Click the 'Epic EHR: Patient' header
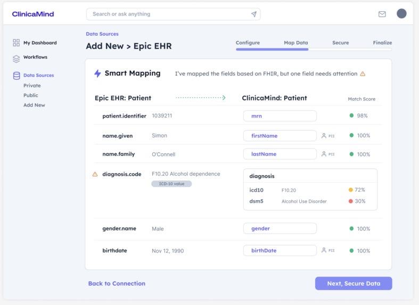The image size is (419, 305). point(123,98)
